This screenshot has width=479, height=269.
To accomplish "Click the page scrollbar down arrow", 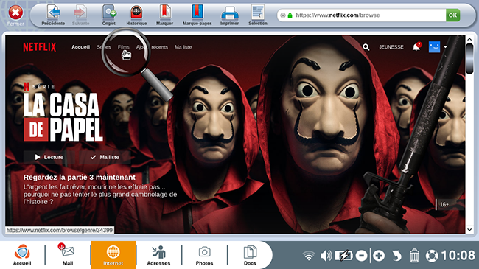I will coord(469,229).
